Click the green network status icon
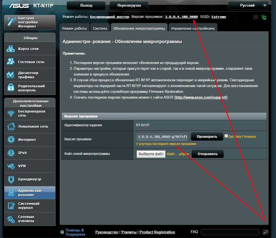 point(264,17)
